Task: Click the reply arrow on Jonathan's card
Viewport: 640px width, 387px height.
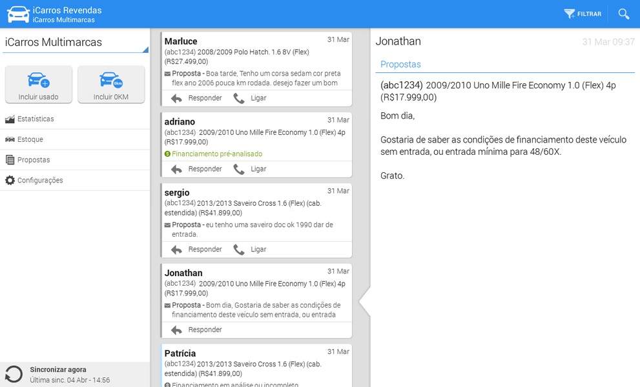Action: (176, 330)
